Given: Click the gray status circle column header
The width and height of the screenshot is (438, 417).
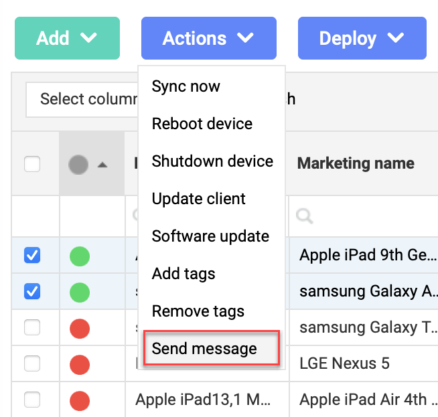Looking at the screenshot, I should 78,165.
